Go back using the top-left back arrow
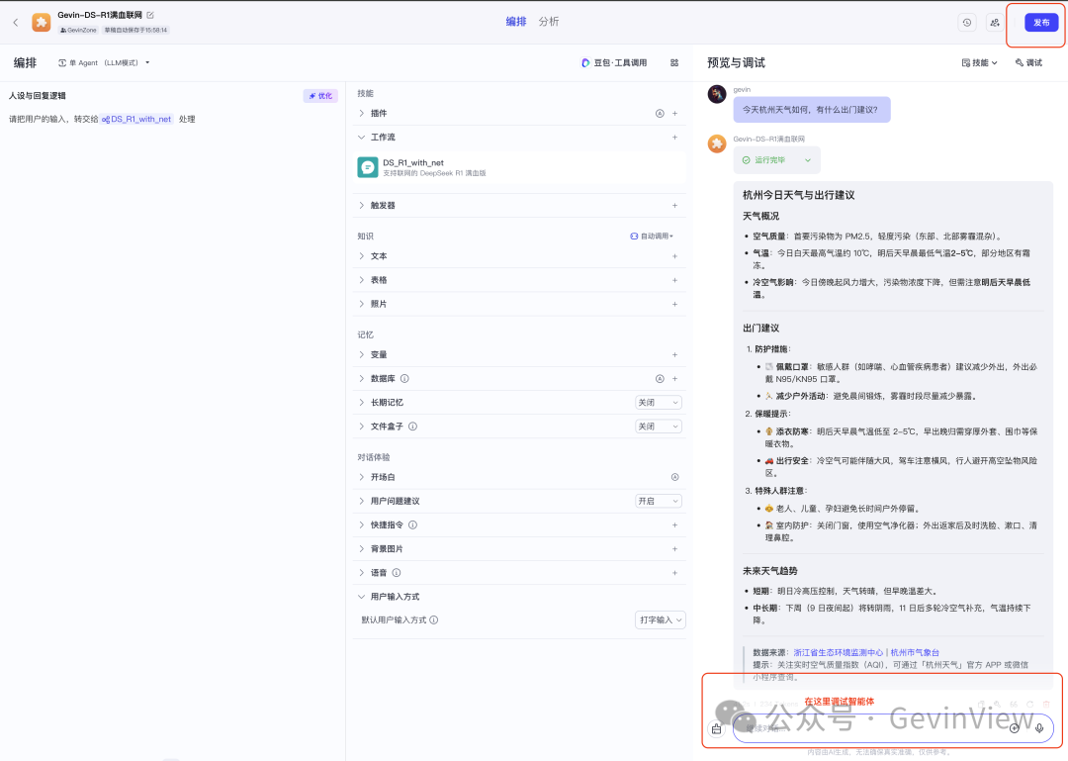Image resolution: width=1068 pixels, height=761 pixels. (x=15, y=23)
